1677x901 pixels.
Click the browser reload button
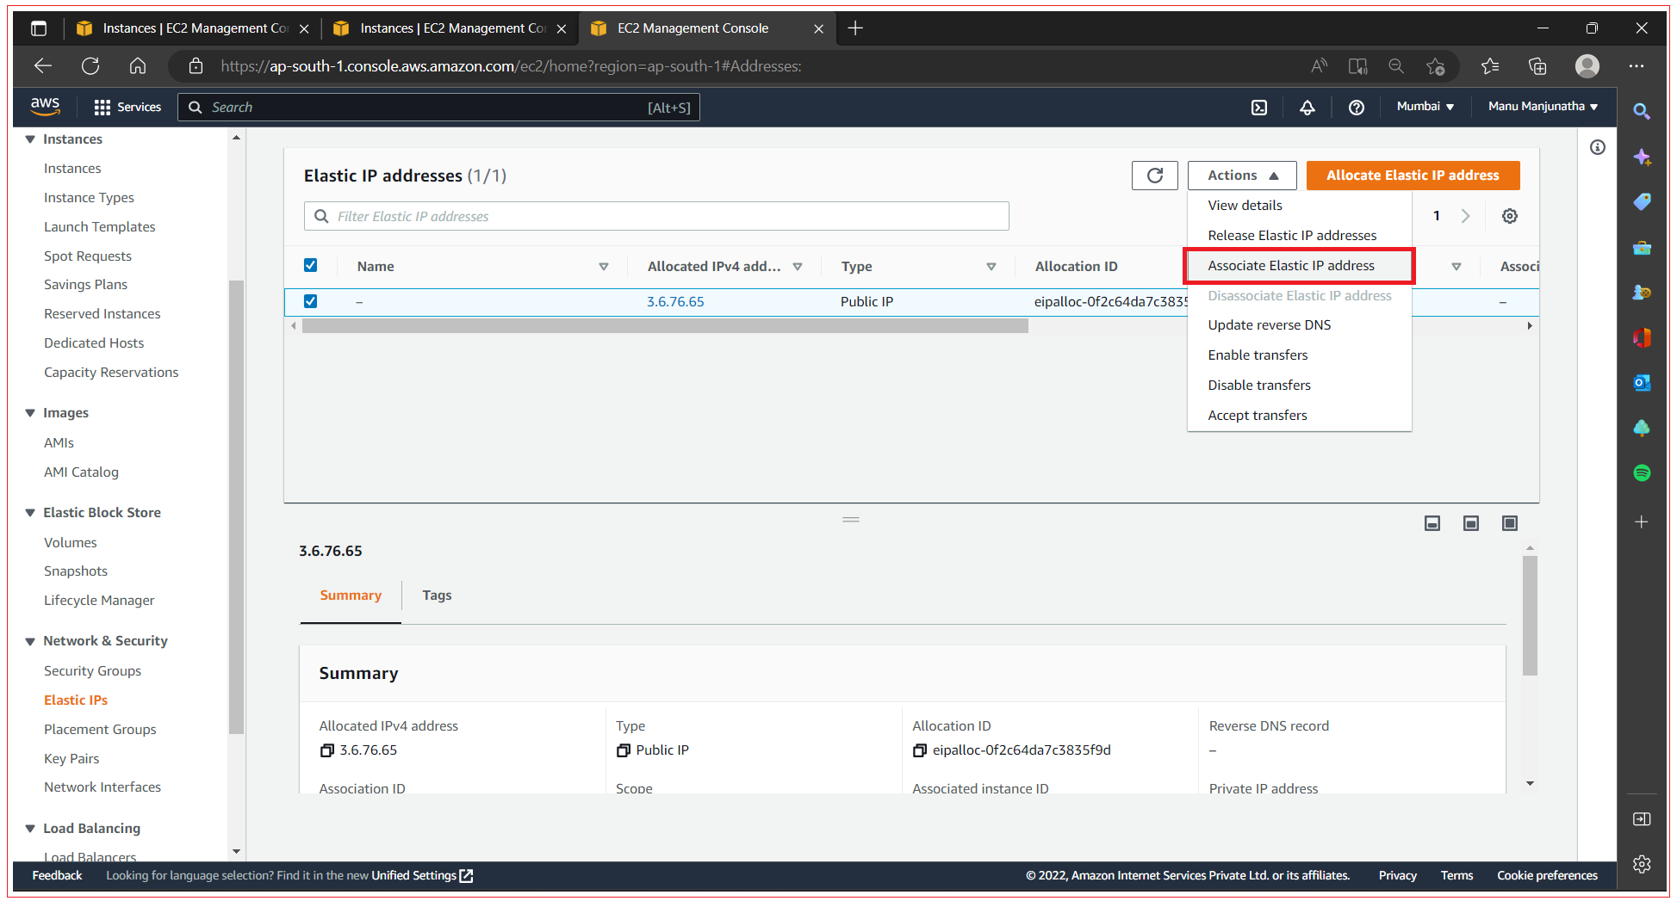point(90,66)
